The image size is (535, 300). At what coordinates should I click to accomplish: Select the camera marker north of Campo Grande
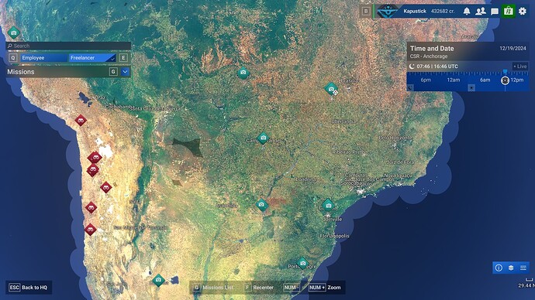243,73
